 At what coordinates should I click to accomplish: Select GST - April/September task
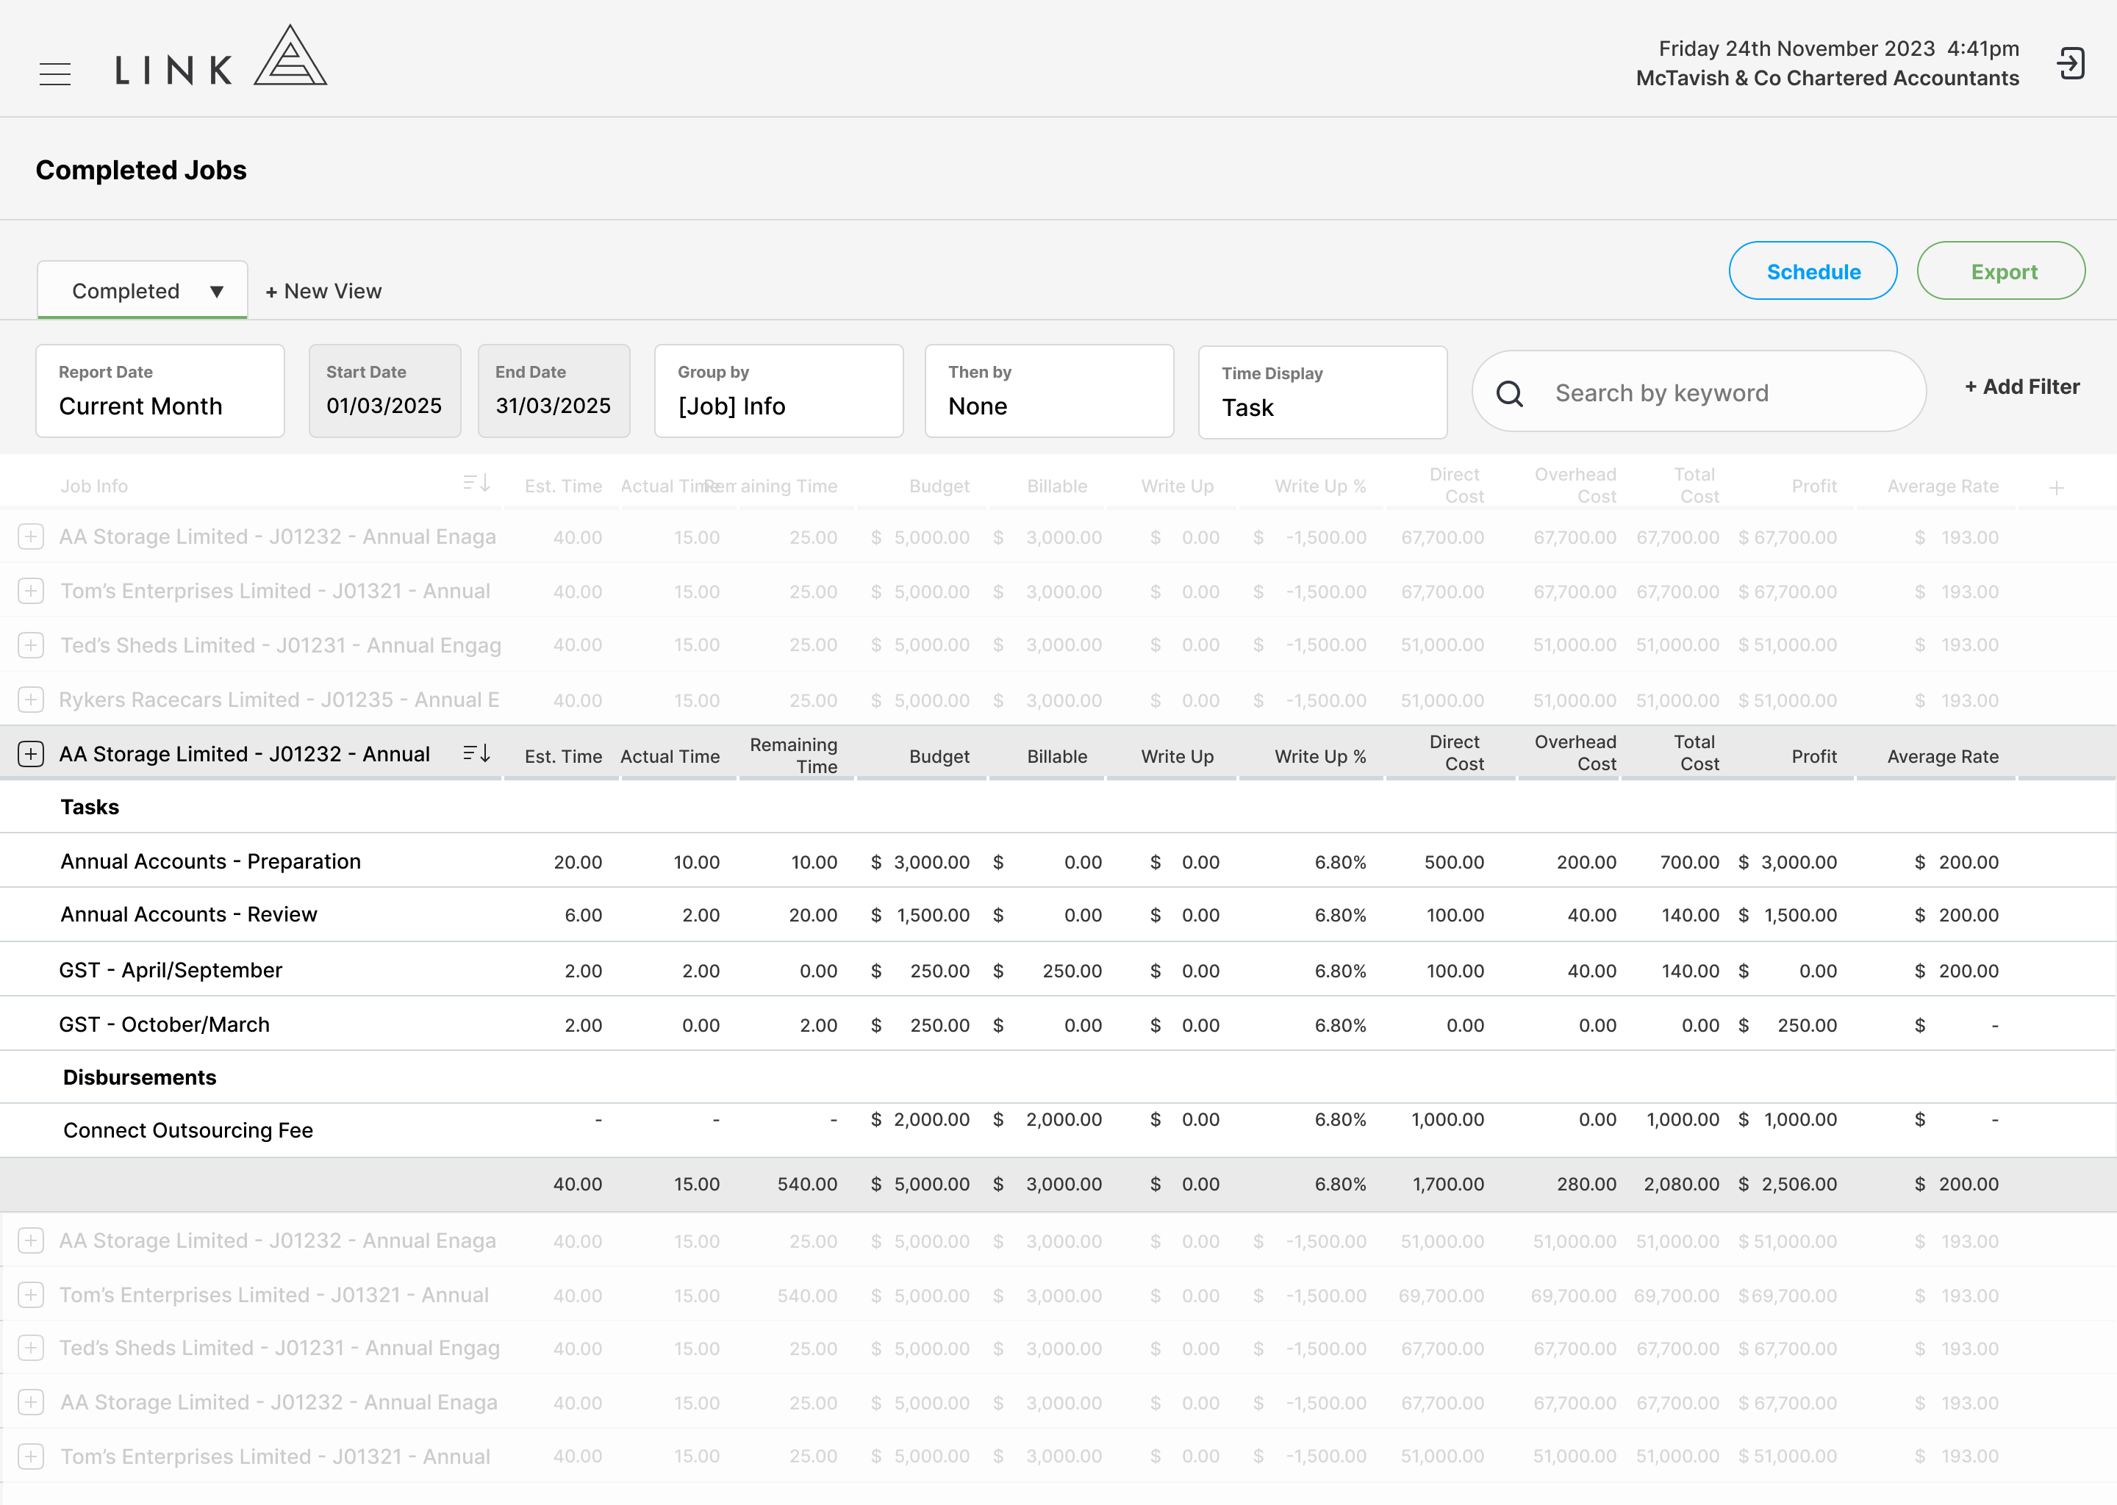pyautogui.click(x=171, y=970)
